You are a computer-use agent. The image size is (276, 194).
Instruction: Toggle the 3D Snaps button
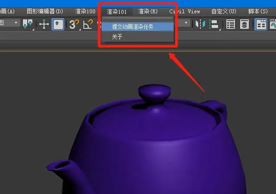point(74,25)
